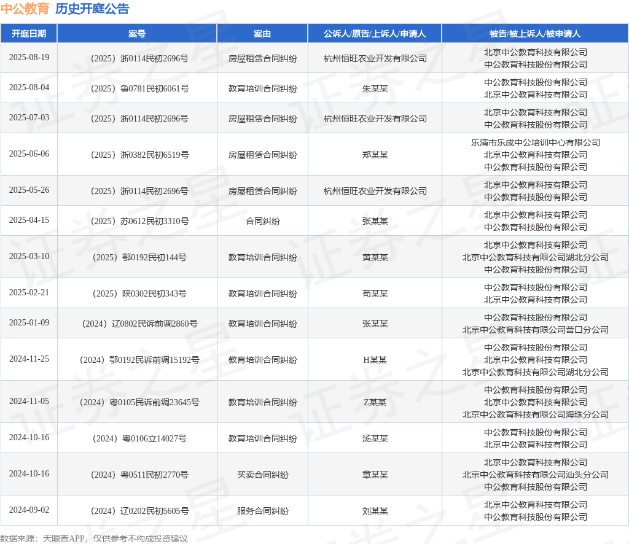Viewport: 629px width, 544px height.
Task: Click plaintiff 章某某
Action: [x=375, y=475]
